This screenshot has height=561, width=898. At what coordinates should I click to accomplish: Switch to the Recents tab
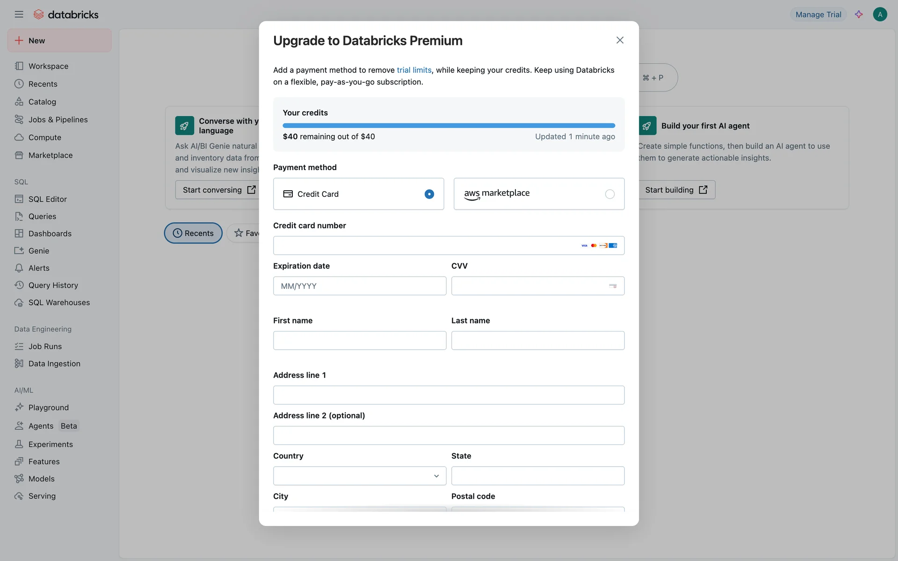coord(193,233)
